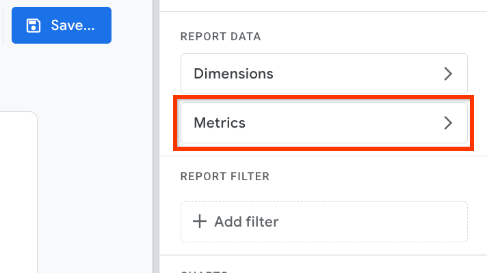Click the dashed Add filter box
The width and height of the screenshot is (487, 273).
324,222
